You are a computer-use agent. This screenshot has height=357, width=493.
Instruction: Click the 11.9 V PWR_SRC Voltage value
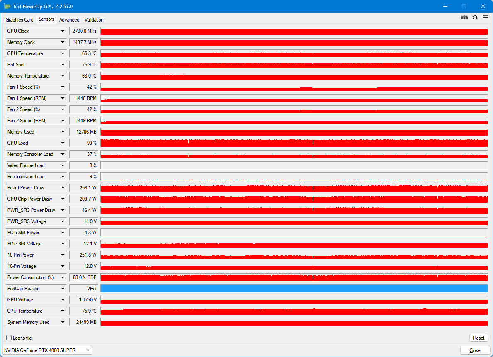(84, 221)
